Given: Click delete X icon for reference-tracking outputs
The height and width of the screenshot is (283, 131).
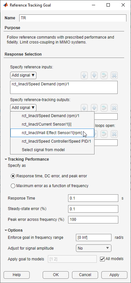Looking at the screenshot, I should [x=114, y=108].
